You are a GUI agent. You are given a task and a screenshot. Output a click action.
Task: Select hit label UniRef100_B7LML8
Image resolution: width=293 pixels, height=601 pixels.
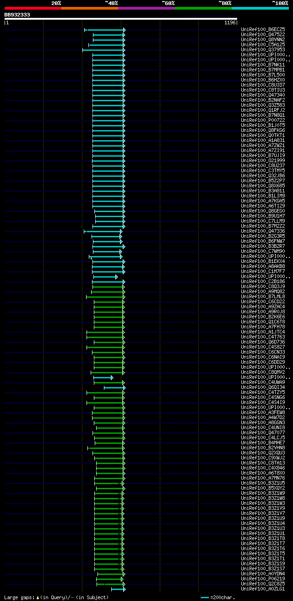click(263, 296)
